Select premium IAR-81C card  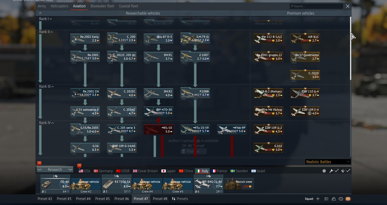(x=305, y=39)
